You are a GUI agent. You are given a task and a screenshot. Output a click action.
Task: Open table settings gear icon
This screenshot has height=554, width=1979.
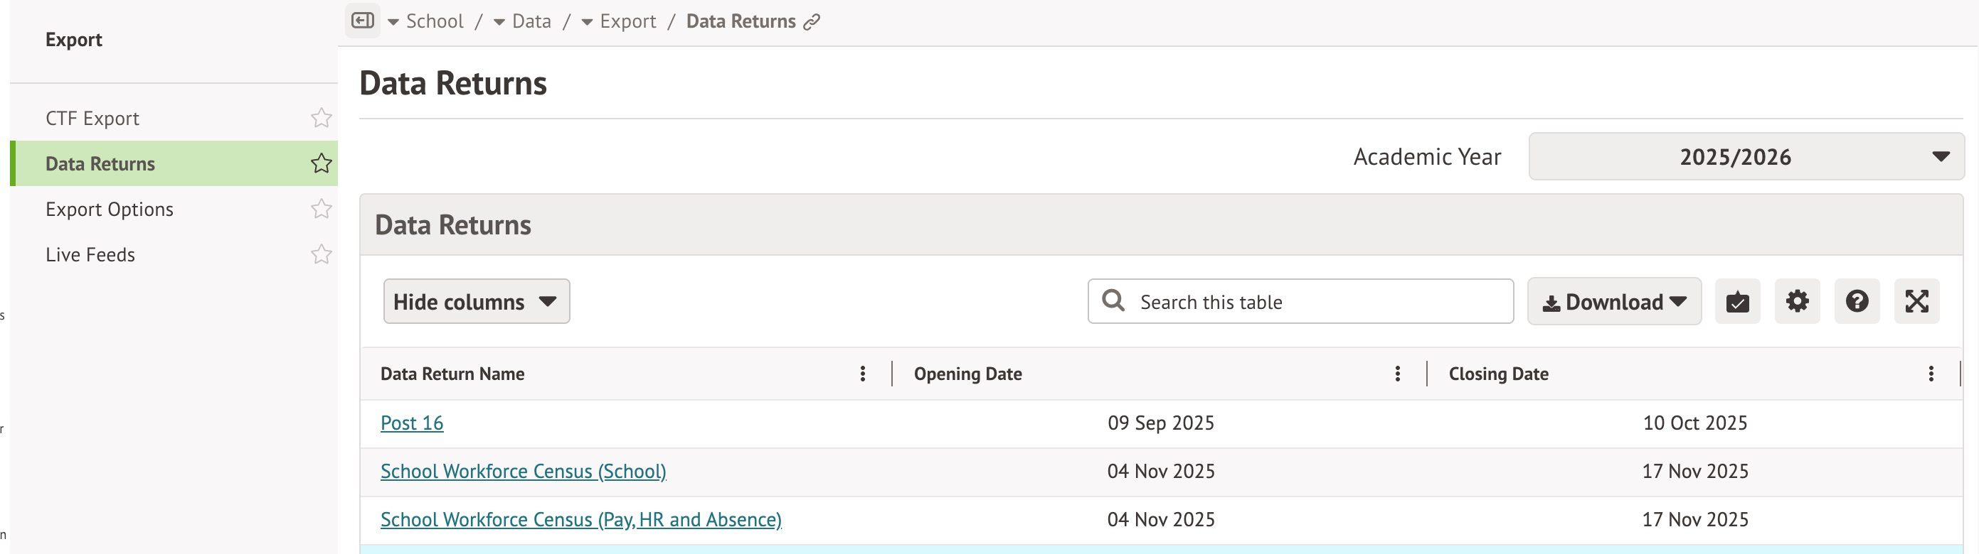(1797, 302)
